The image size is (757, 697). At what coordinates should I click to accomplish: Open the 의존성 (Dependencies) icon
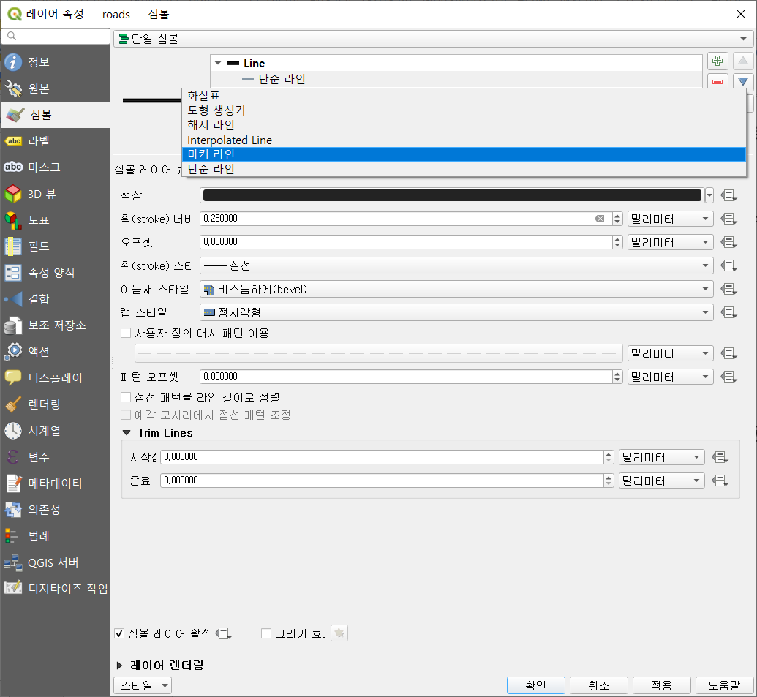click(13, 509)
